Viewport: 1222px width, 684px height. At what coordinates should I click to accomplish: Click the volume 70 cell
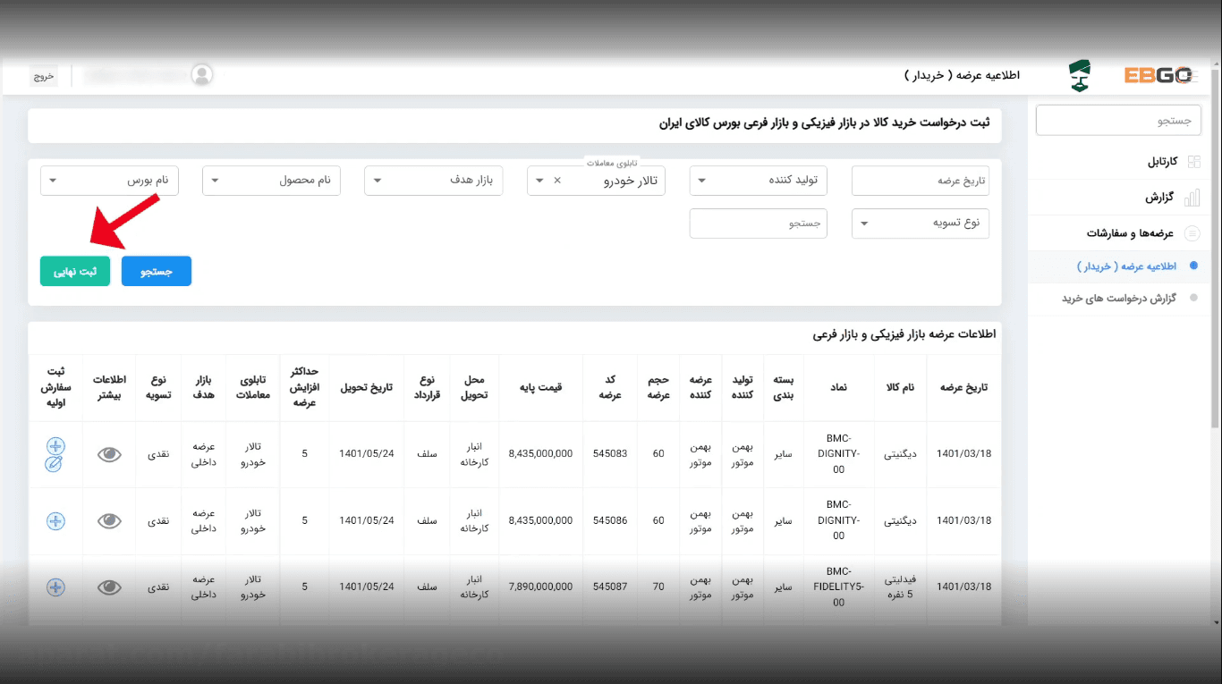(x=658, y=587)
